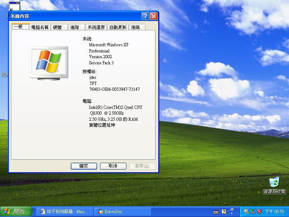
Task: Click the 'Q8300 @ 2.50GHz' line
Action: tap(107, 113)
